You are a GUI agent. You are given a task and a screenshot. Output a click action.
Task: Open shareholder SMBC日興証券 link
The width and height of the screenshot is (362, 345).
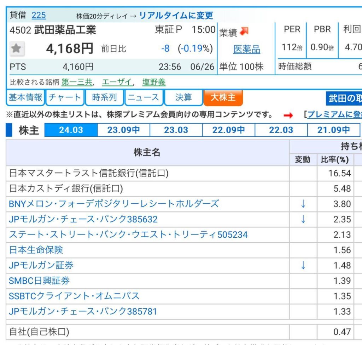click(39, 281)
